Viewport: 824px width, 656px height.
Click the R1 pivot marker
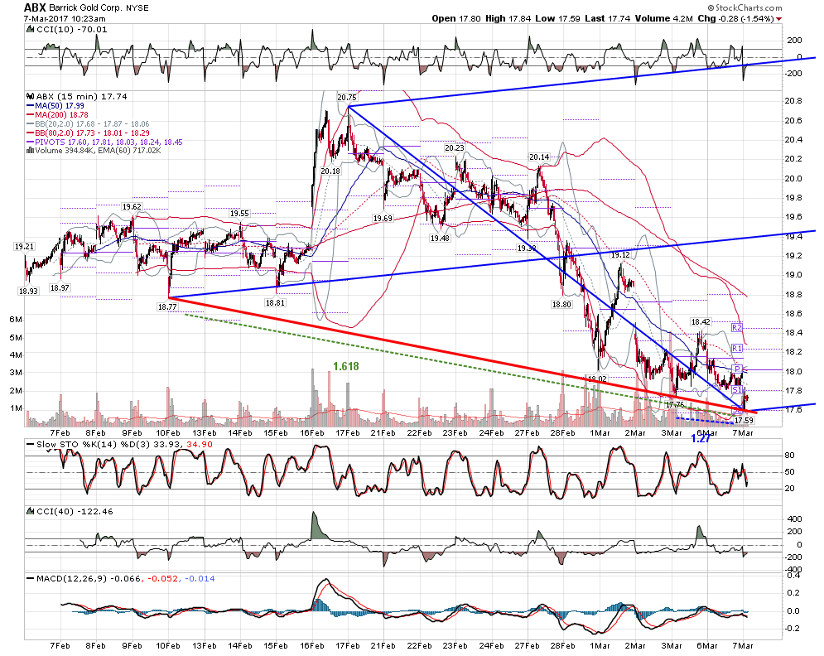coord(737,349)
